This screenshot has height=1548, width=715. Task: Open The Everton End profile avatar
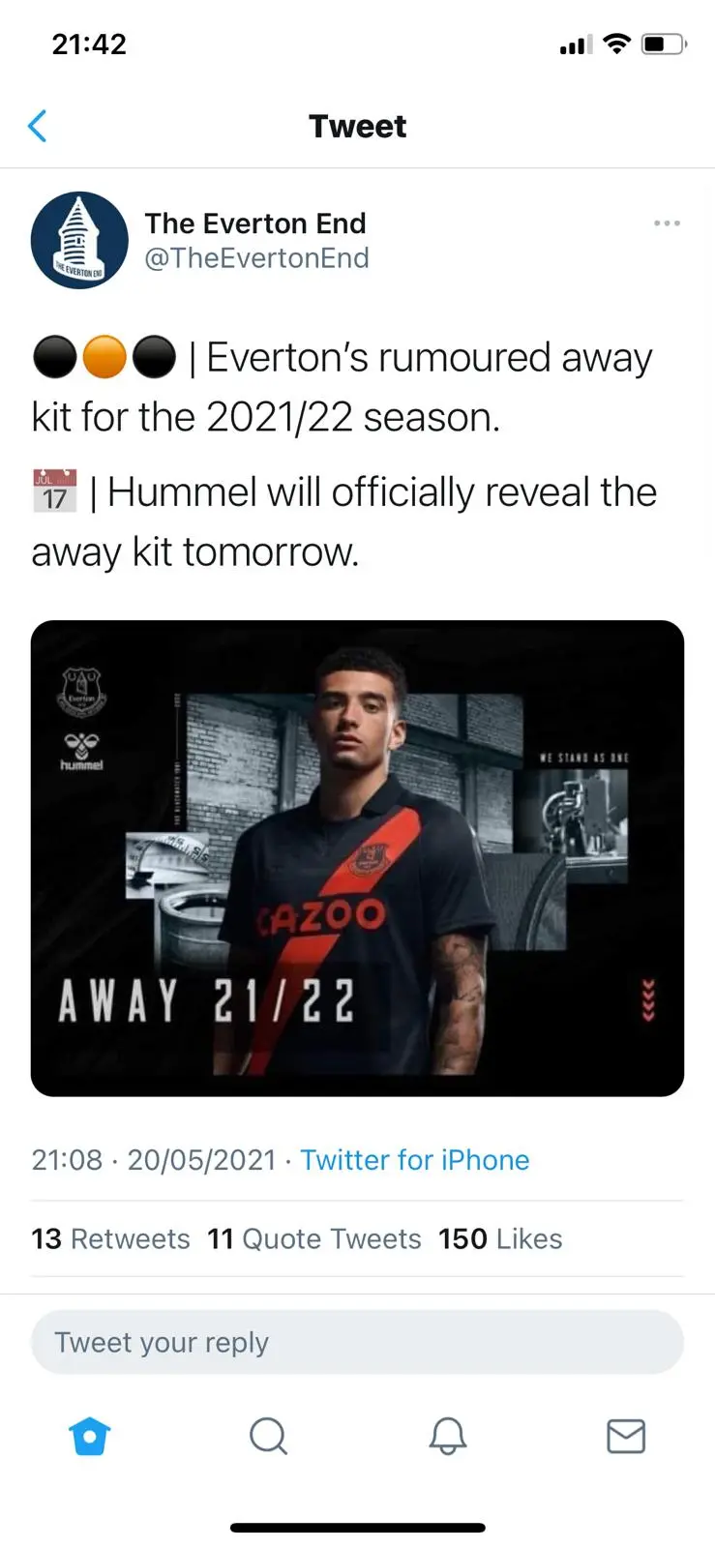coord(79,240)
